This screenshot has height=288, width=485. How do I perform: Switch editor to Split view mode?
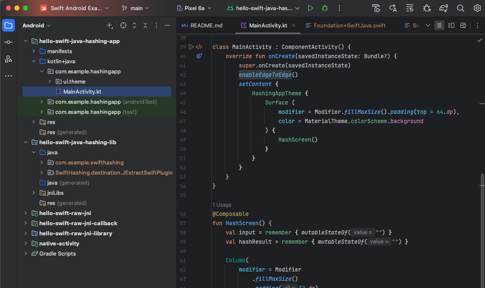[x=451, y=26]
